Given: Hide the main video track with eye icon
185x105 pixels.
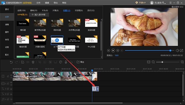Looking at the screenshot, I should pyautogui.click(x=11, y=75).
